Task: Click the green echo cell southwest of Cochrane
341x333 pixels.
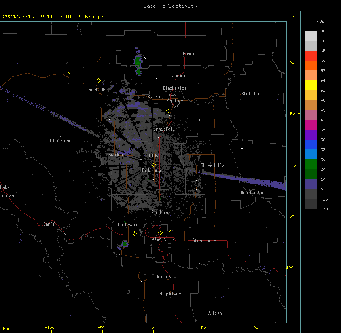Action: pos(125,244)
